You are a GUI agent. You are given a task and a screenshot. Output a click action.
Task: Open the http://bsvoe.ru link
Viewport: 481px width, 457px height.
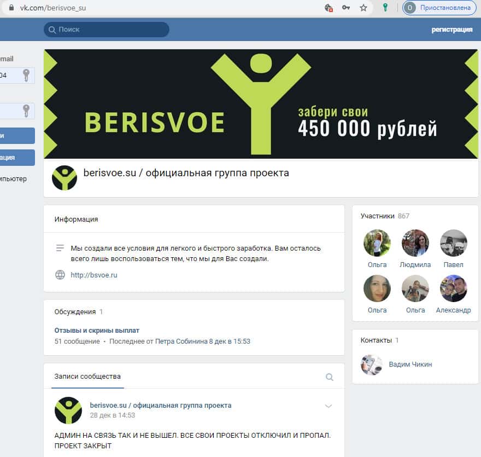pos(94,275)
